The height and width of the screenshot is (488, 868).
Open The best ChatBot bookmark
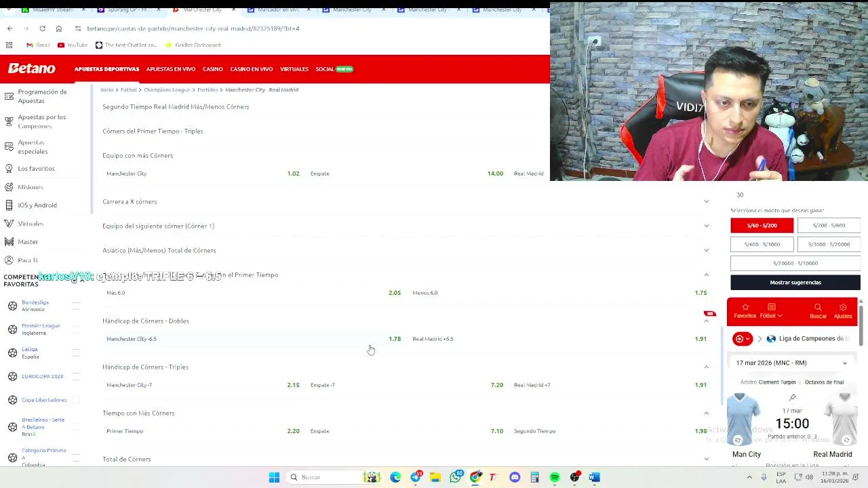126,45
